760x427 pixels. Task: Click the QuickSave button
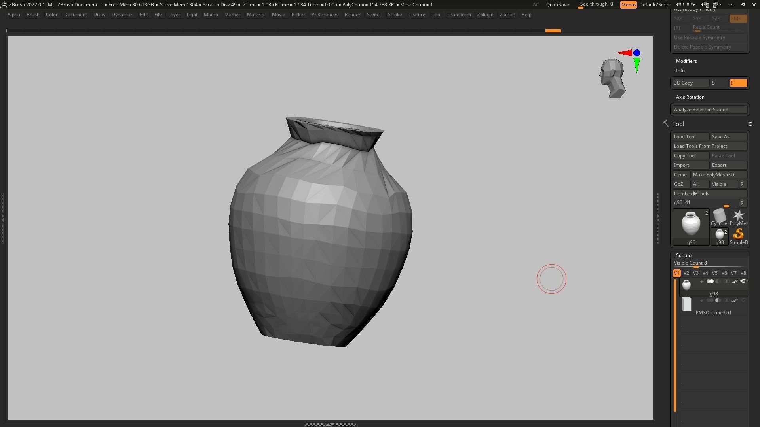tap(557, 5)
